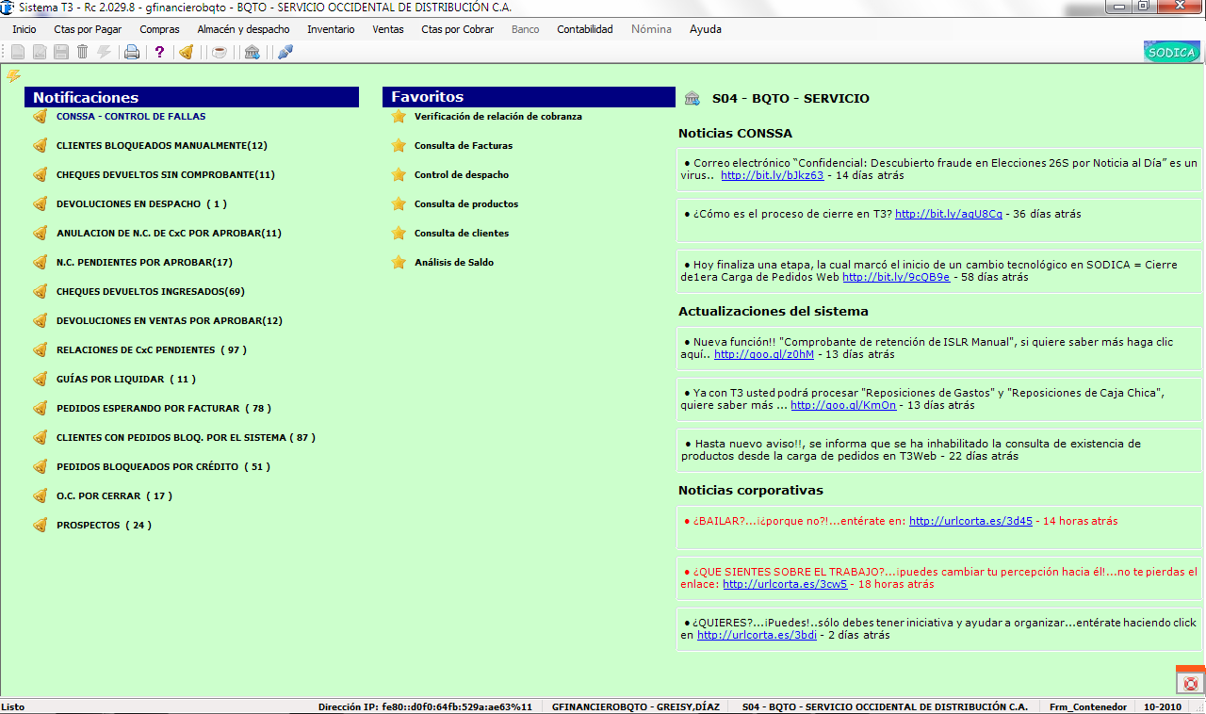Open the Ventas menu
Image resolution: width=1206 pixels, height=714 pixels.
[388, 29]
